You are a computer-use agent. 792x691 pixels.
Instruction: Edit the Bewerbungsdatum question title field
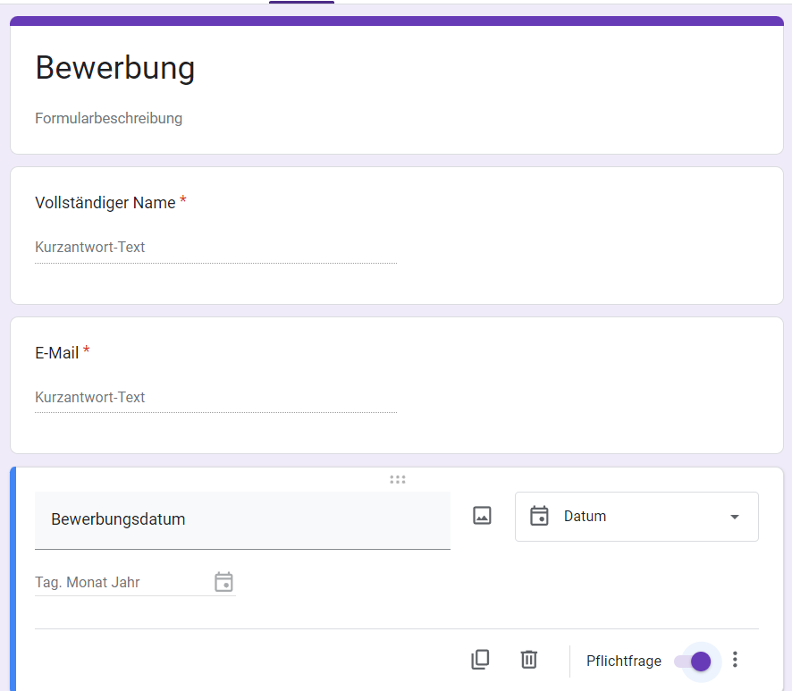pyautogui.click(x=242, y=519)
